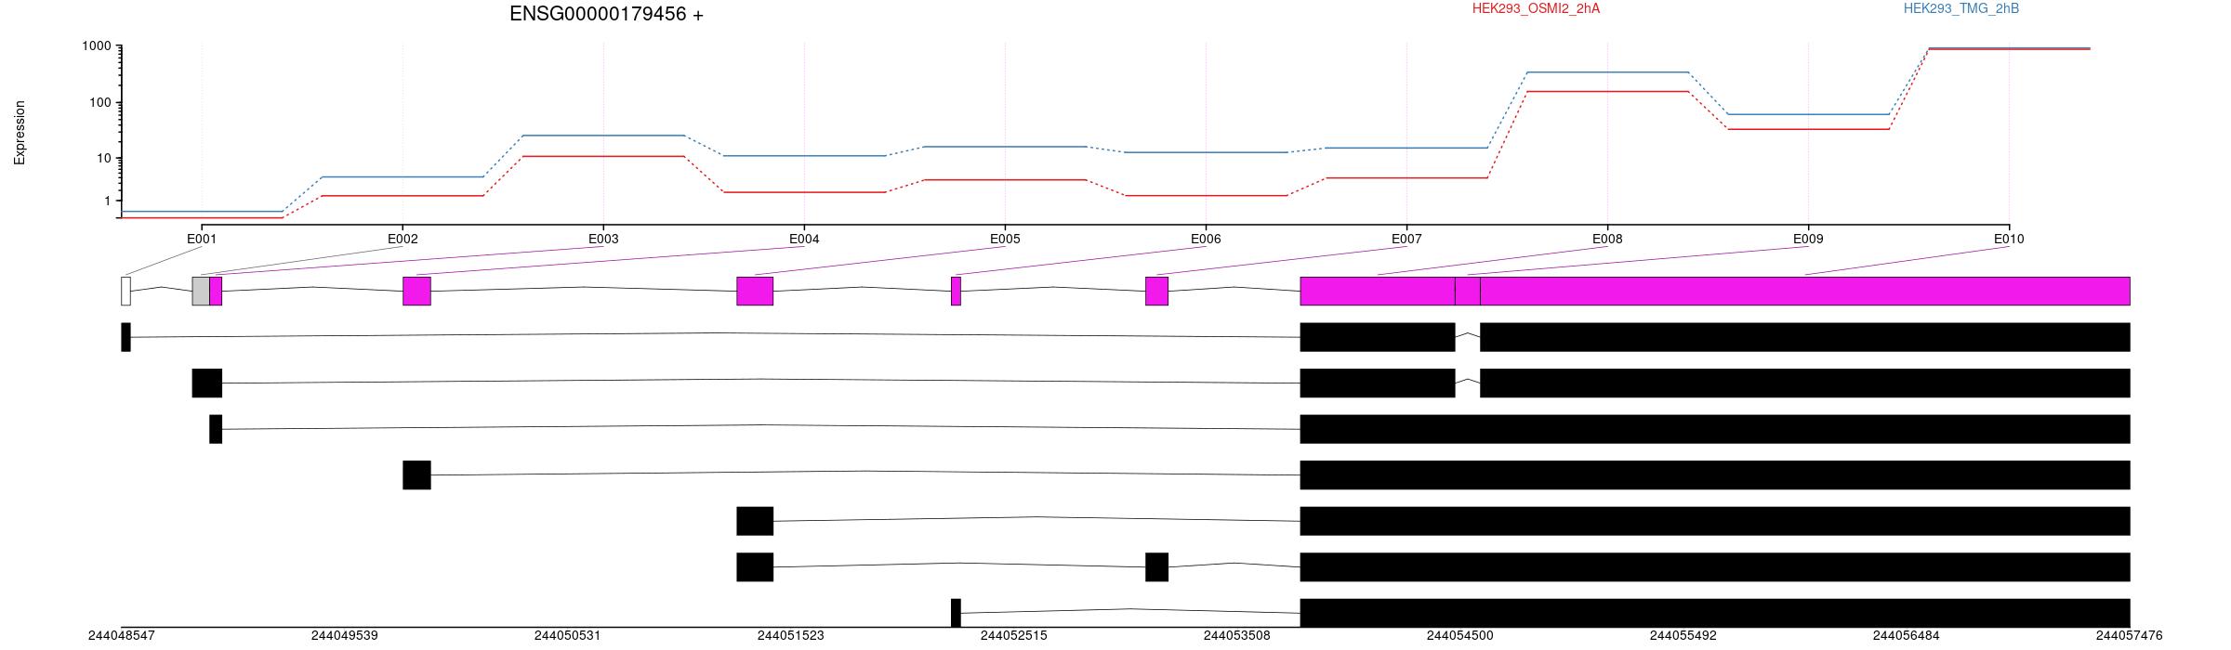Select the HEK293_OSMI2_2hA legend label

point(1536,8)
